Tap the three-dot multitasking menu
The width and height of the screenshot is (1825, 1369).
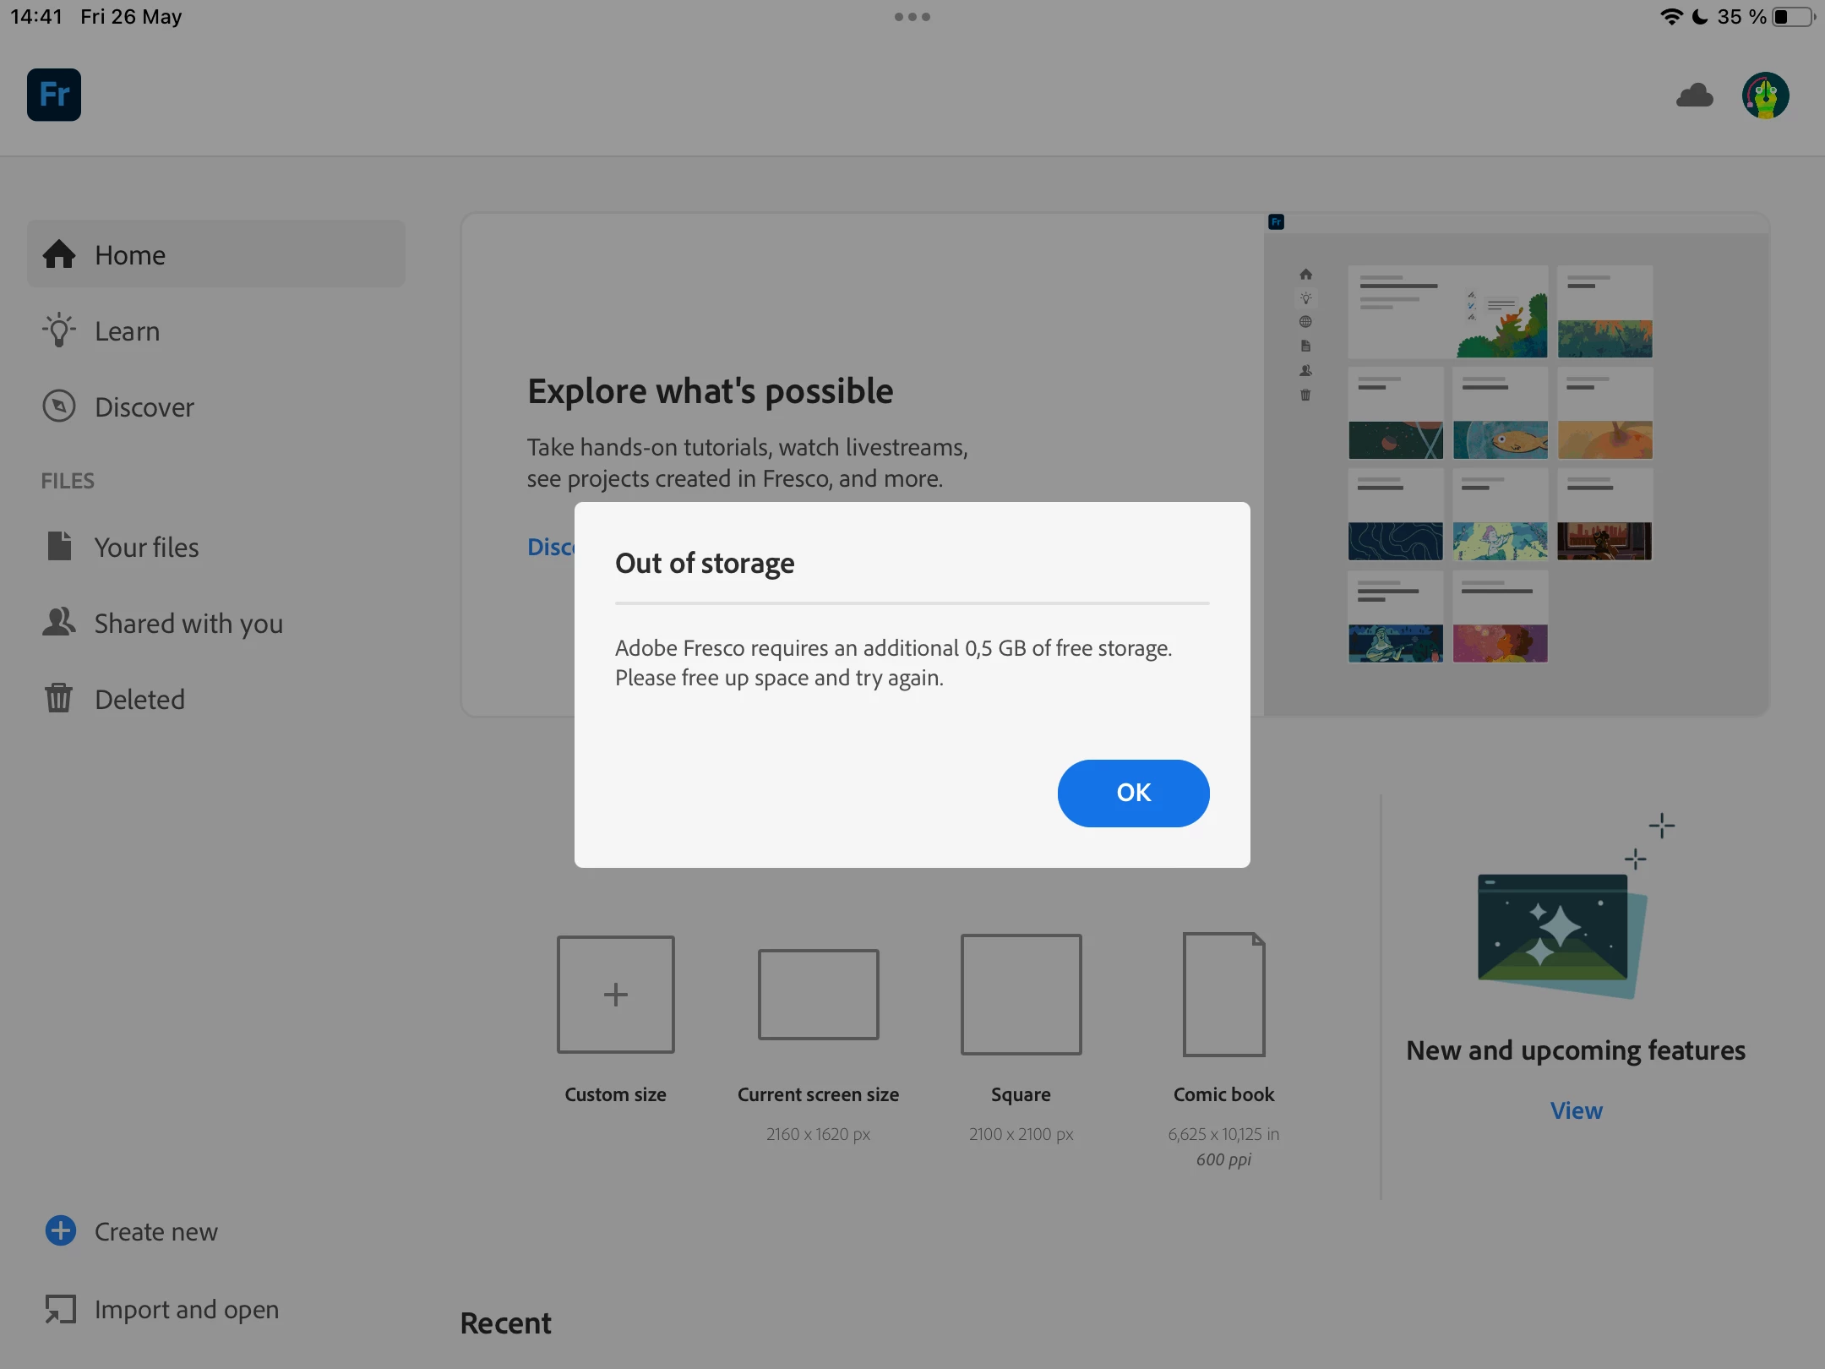click(x=912, y=17)
